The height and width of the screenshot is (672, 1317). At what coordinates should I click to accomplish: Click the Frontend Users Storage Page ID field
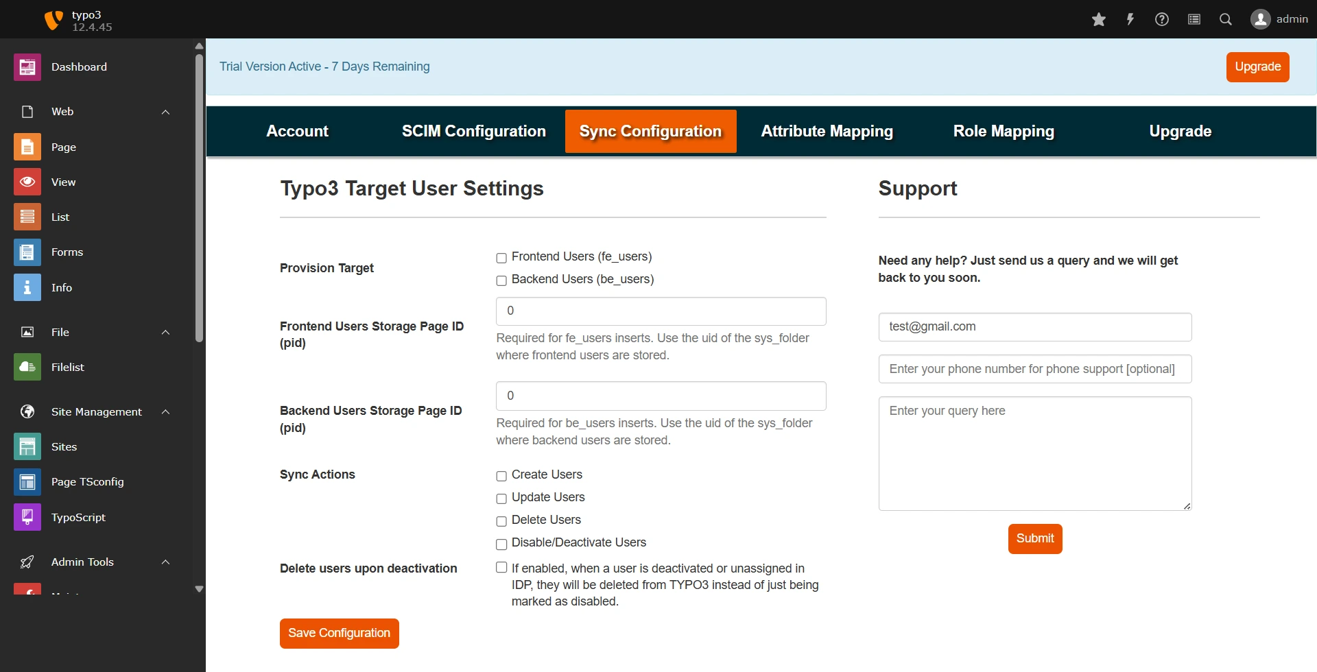[x=661, y=311]
